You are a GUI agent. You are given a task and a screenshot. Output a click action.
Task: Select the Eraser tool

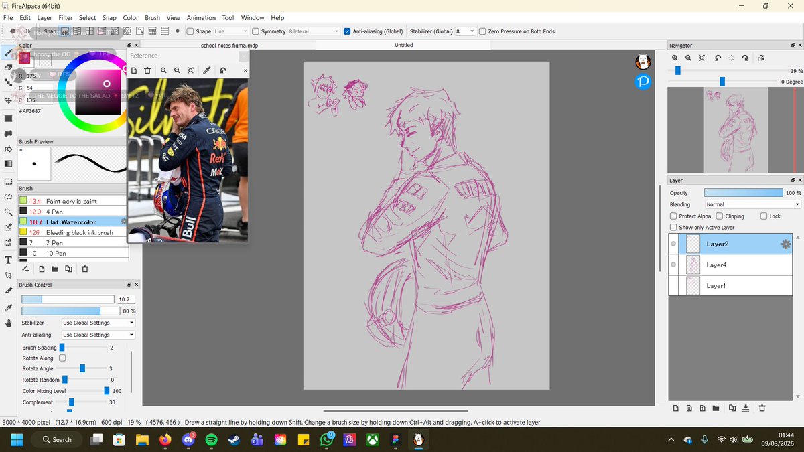8,68
